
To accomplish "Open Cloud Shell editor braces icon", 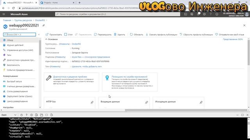I will [x=46, y=115].
